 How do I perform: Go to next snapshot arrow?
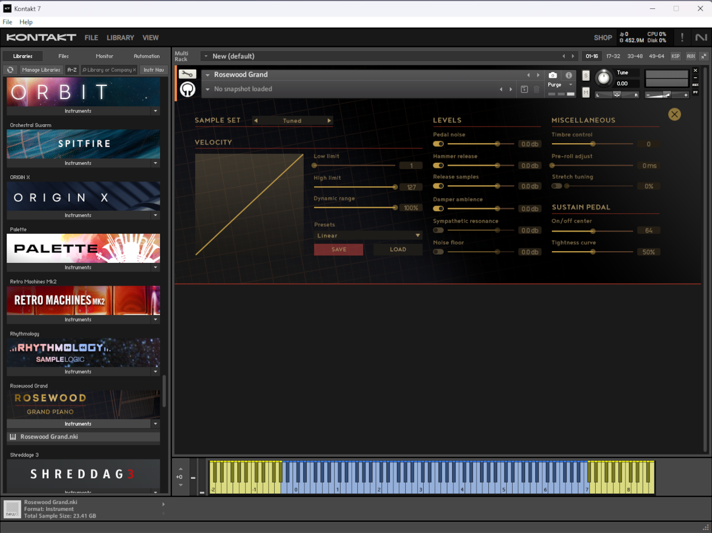(x=510, y=89)
